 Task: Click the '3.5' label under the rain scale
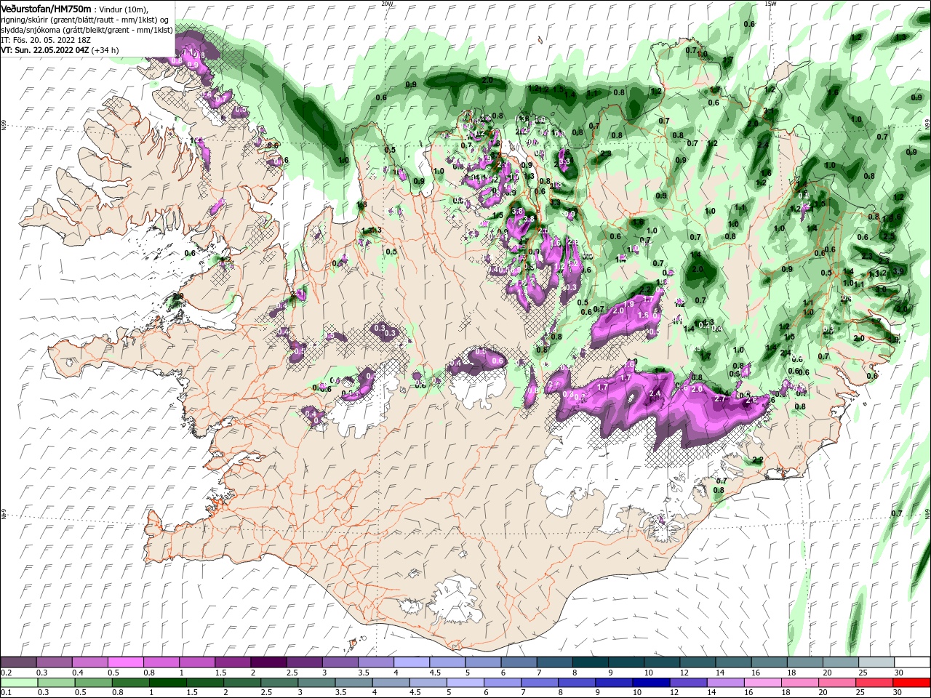(340, 693)
